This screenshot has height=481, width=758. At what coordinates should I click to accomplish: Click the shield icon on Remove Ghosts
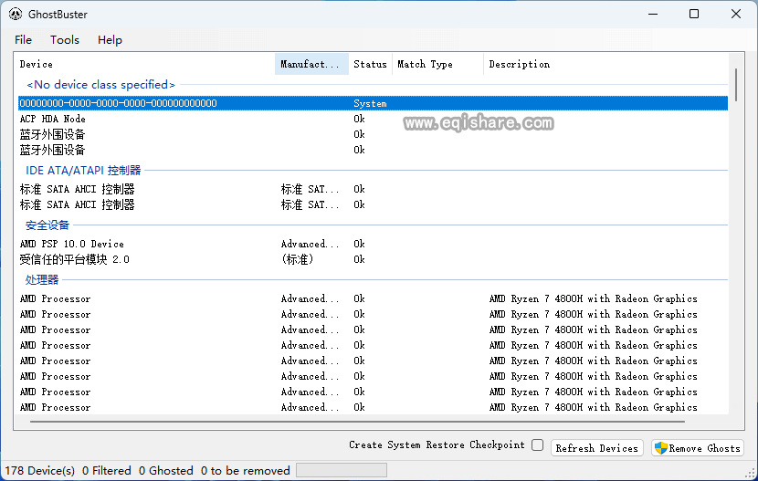(661, 447)
